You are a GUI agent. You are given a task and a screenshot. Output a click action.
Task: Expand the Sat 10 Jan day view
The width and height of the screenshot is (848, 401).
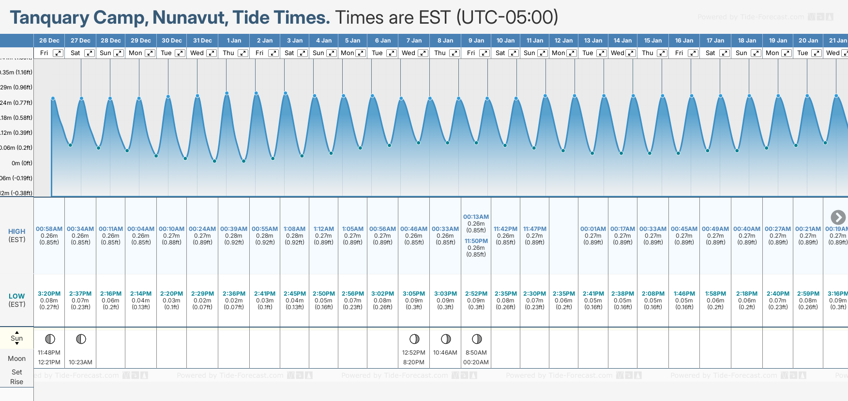514,53
